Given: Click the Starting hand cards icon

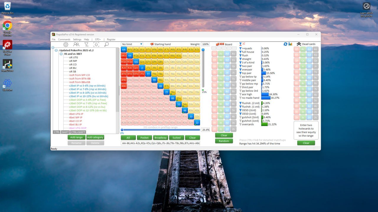Looking at the screenshot, I should (152, 44).
